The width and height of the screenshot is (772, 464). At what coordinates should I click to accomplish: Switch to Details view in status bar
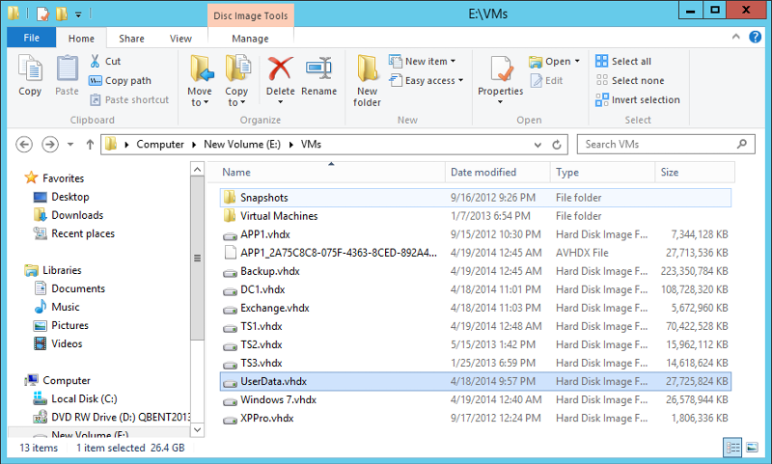click(x=733, y=448)
